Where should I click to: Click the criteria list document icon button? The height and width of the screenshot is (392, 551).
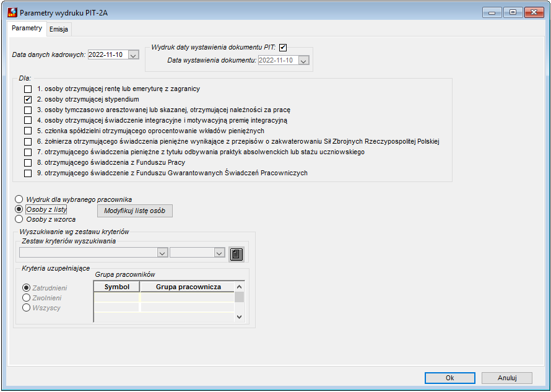pos(236,254)
